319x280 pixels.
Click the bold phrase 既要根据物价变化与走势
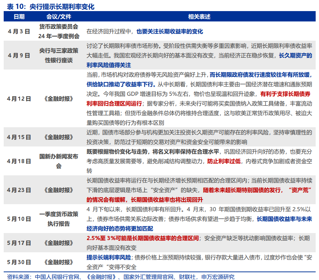pos(117,152)
